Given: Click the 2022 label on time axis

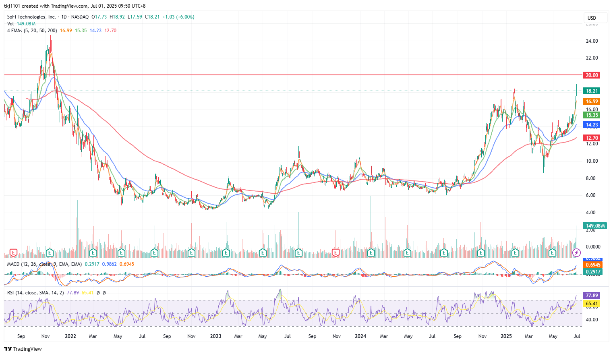Looking at the screenshot, I should pos(70,336).
